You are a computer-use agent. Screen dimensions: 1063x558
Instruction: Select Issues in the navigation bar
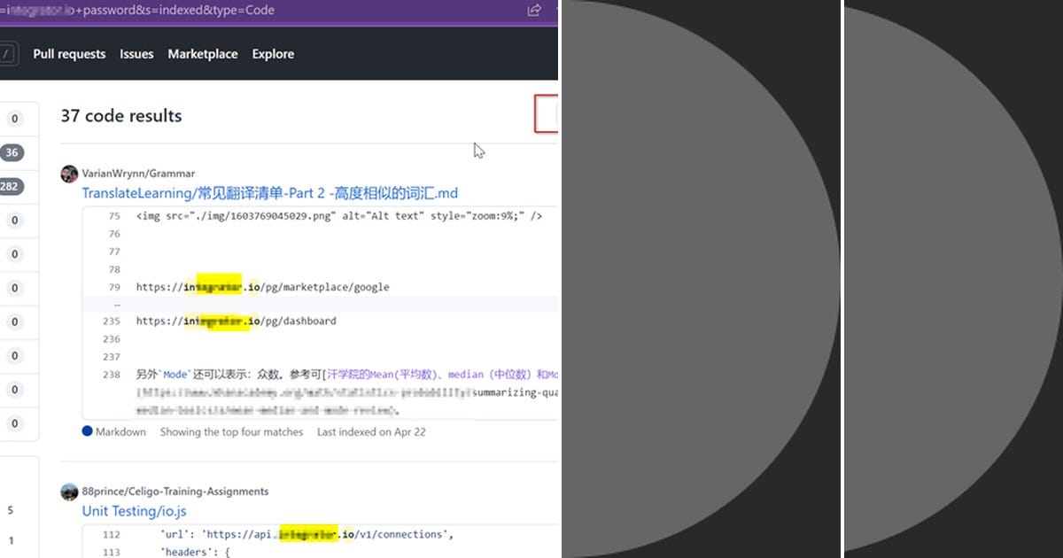tap(136, 54)
